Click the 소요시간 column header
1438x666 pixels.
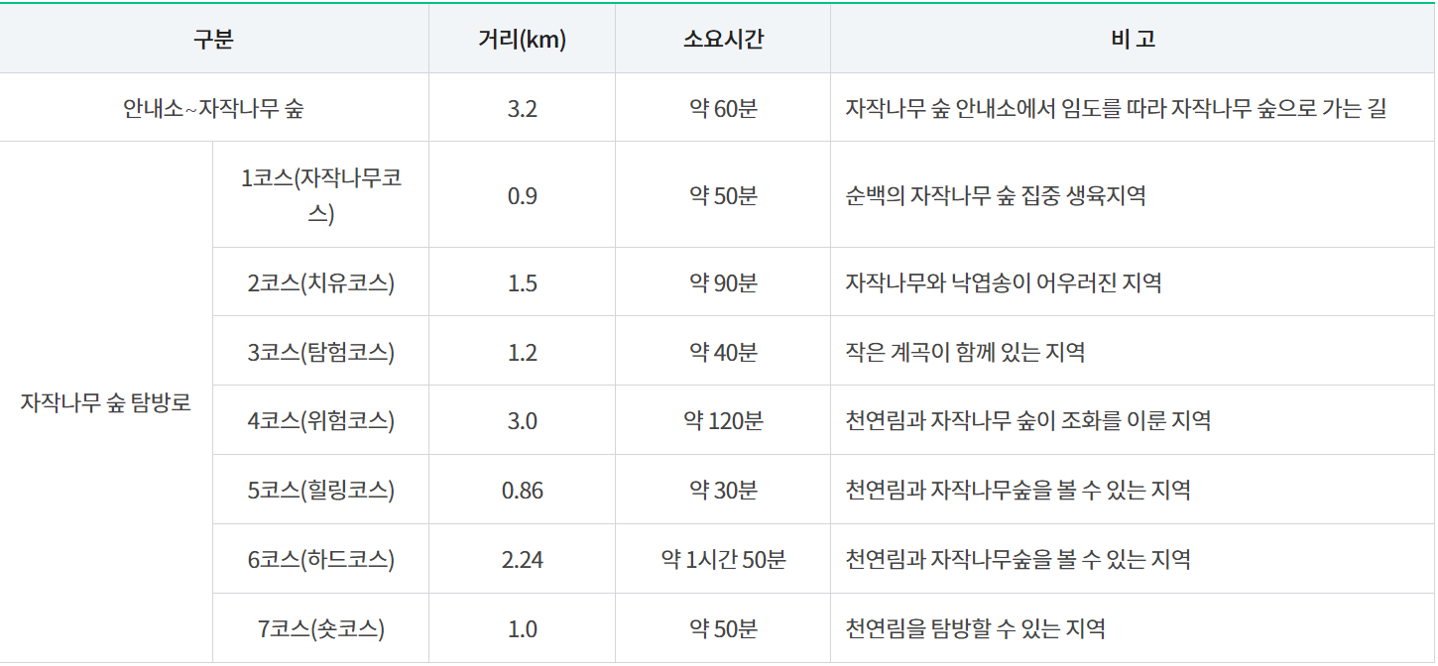coord(721,37)
